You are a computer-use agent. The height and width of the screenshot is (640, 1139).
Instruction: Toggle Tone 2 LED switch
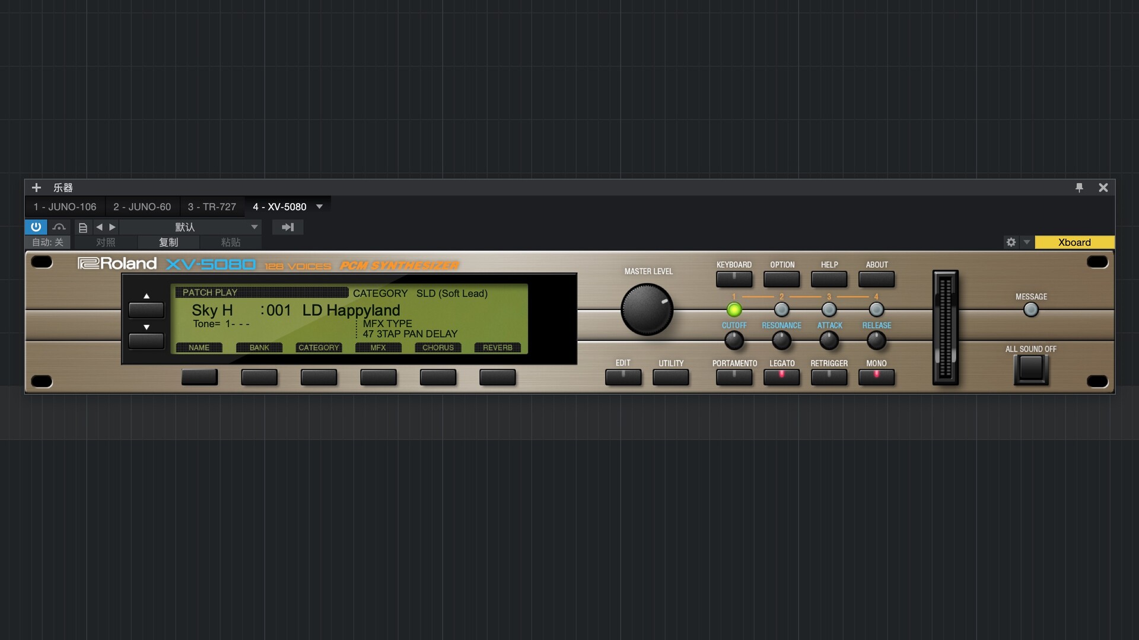[x=782, y=309]
